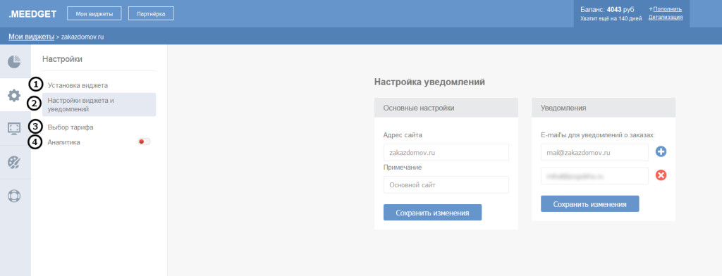The width and height of the screenshot is (722, 276).
Task: Save changes in Основные настройки panel
Action: pos(432,213)
